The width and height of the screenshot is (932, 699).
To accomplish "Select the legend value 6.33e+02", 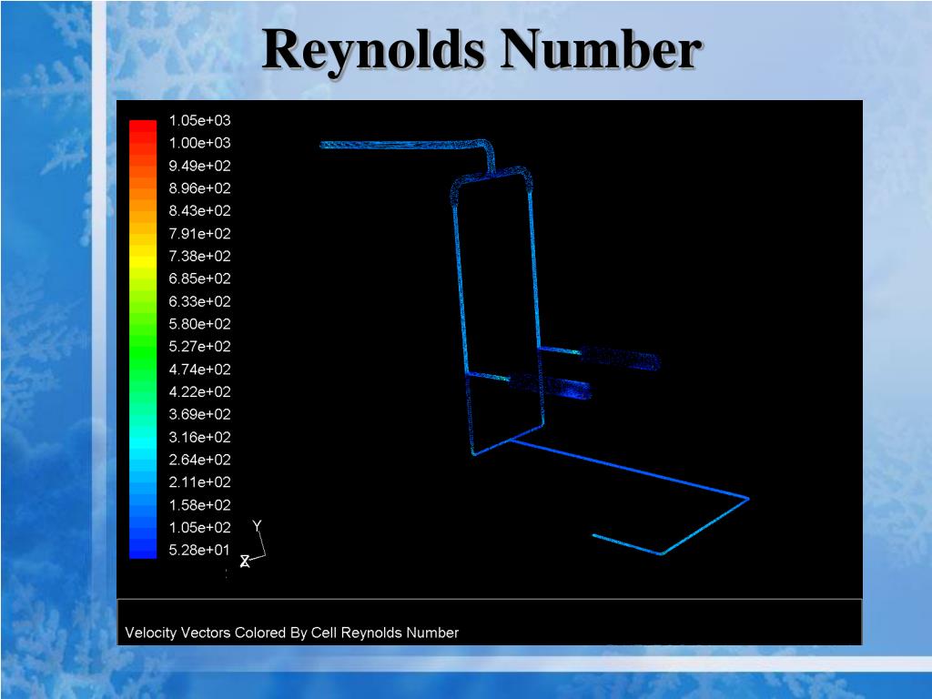I will point(199,301).
